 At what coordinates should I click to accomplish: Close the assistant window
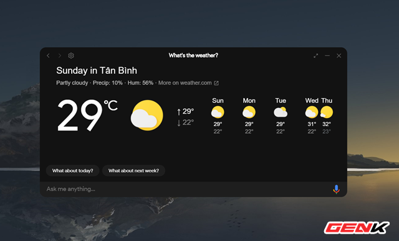coord(339,55)
